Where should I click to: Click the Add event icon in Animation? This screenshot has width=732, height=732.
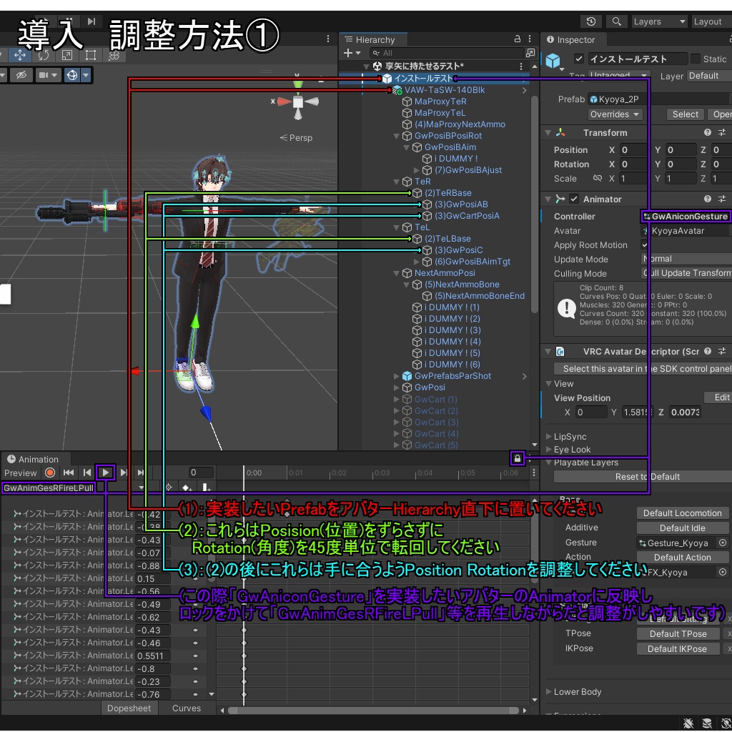(x=207, y=488)
